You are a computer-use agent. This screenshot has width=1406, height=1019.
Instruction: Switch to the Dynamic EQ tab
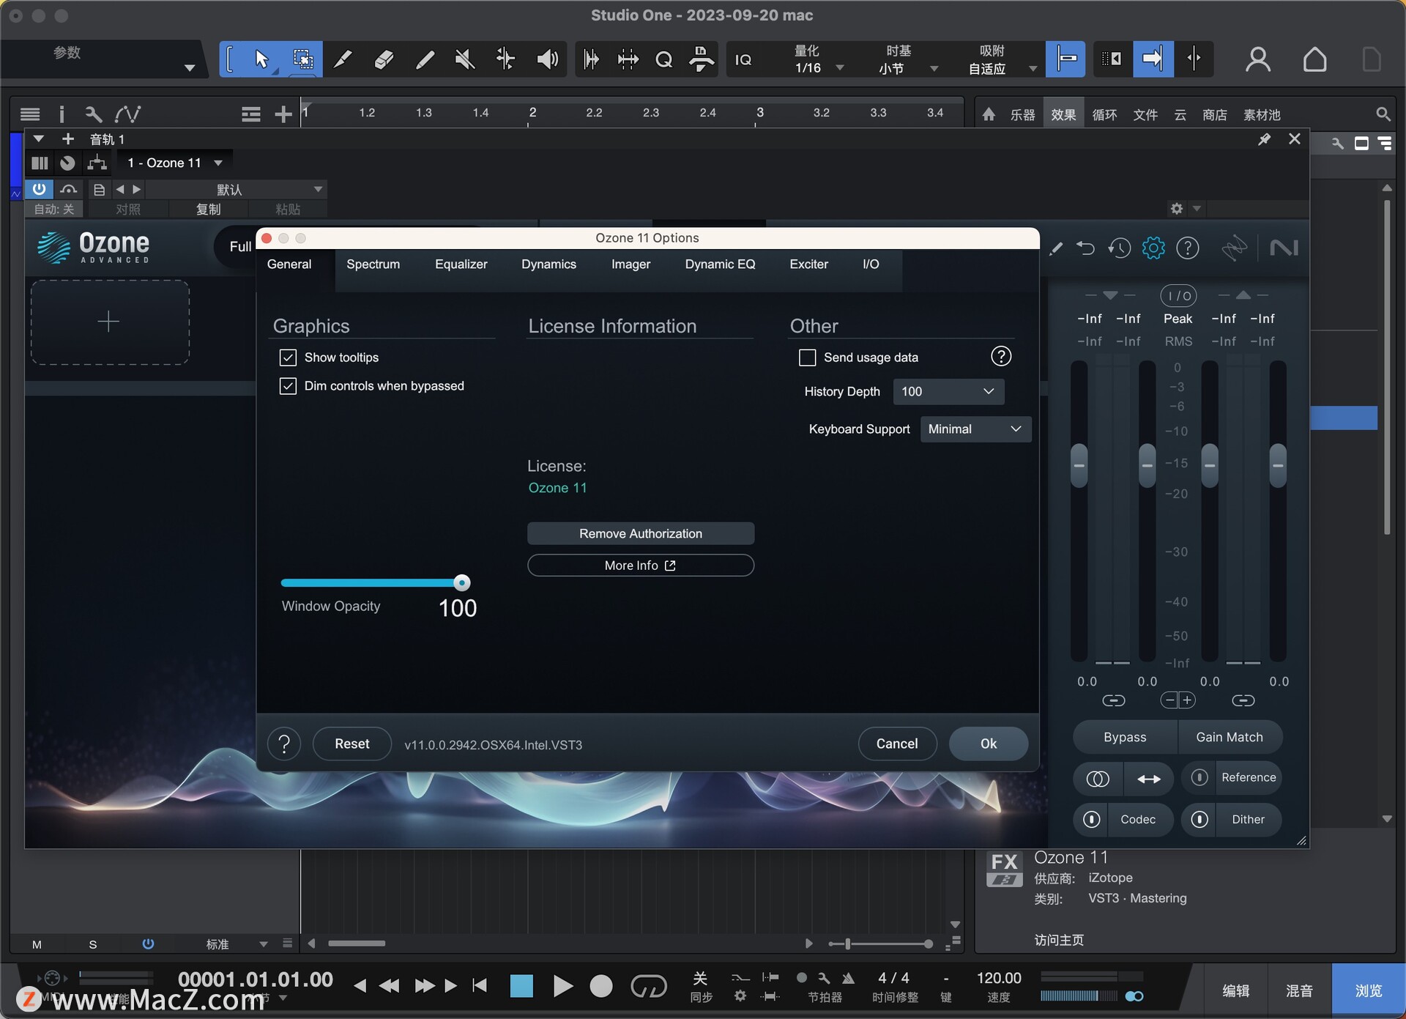[720, 264]
